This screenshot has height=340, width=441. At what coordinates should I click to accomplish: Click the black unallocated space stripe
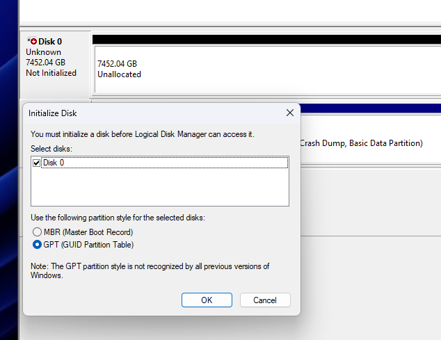pyautogui.click(x=264, y=40)
